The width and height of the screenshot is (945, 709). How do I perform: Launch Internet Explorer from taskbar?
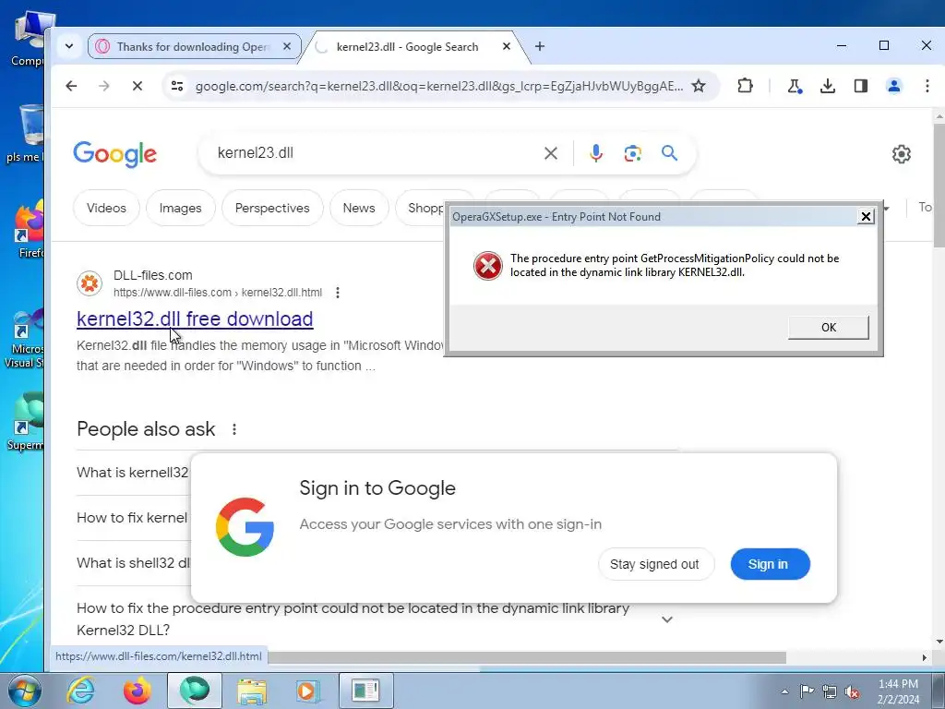pos(81,691)
